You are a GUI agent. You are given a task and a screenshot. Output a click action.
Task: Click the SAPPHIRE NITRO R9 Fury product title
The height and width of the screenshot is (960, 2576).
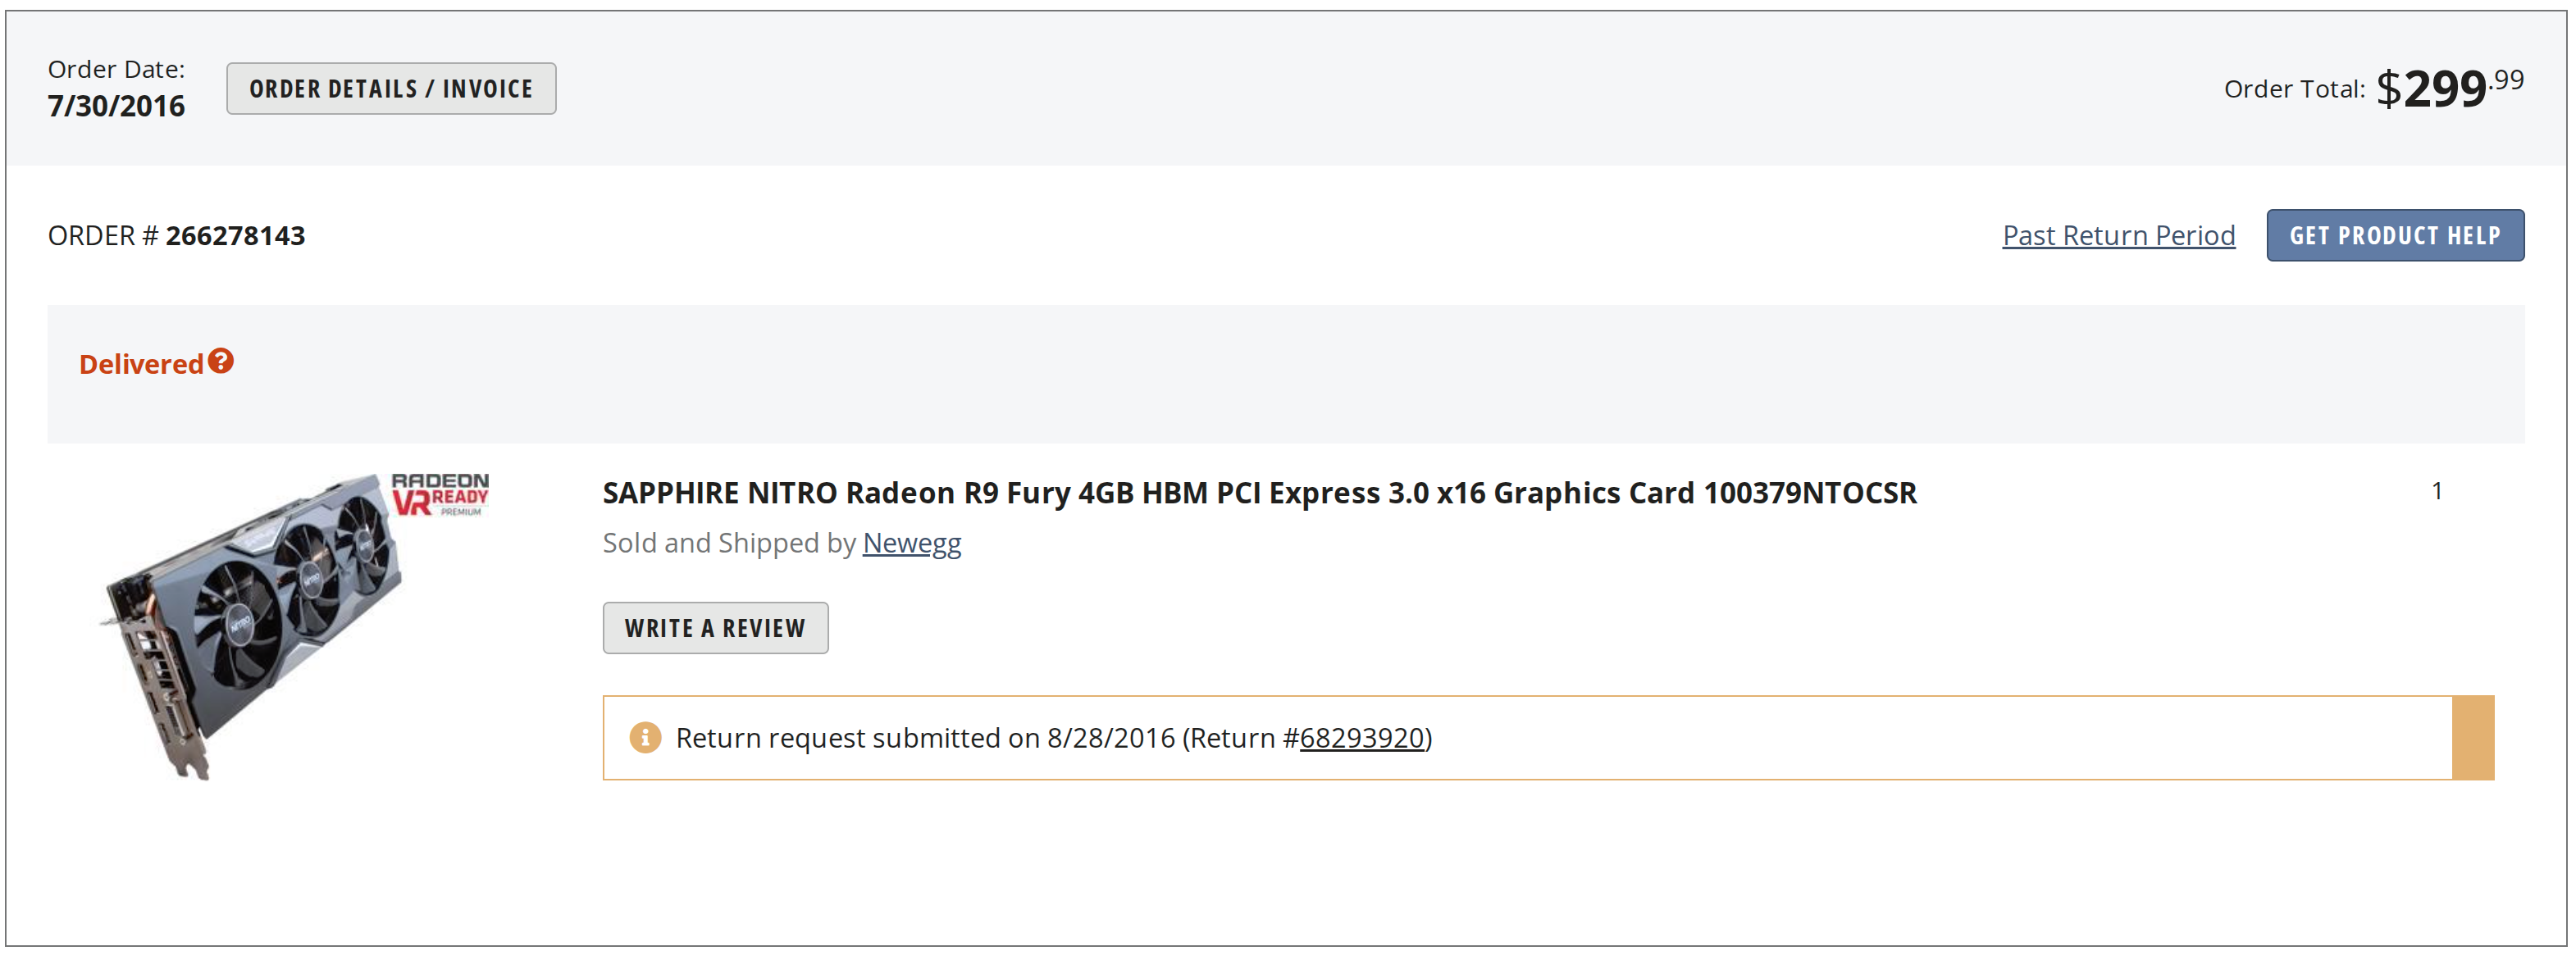[1259, 493]
